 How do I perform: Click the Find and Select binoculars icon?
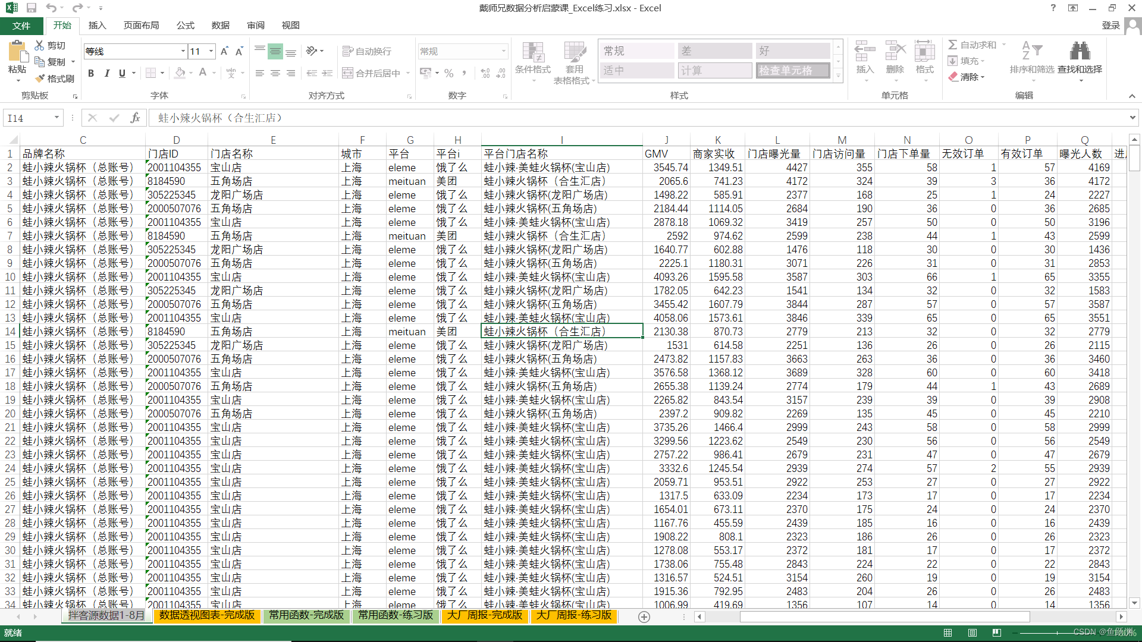(1080, 51)
